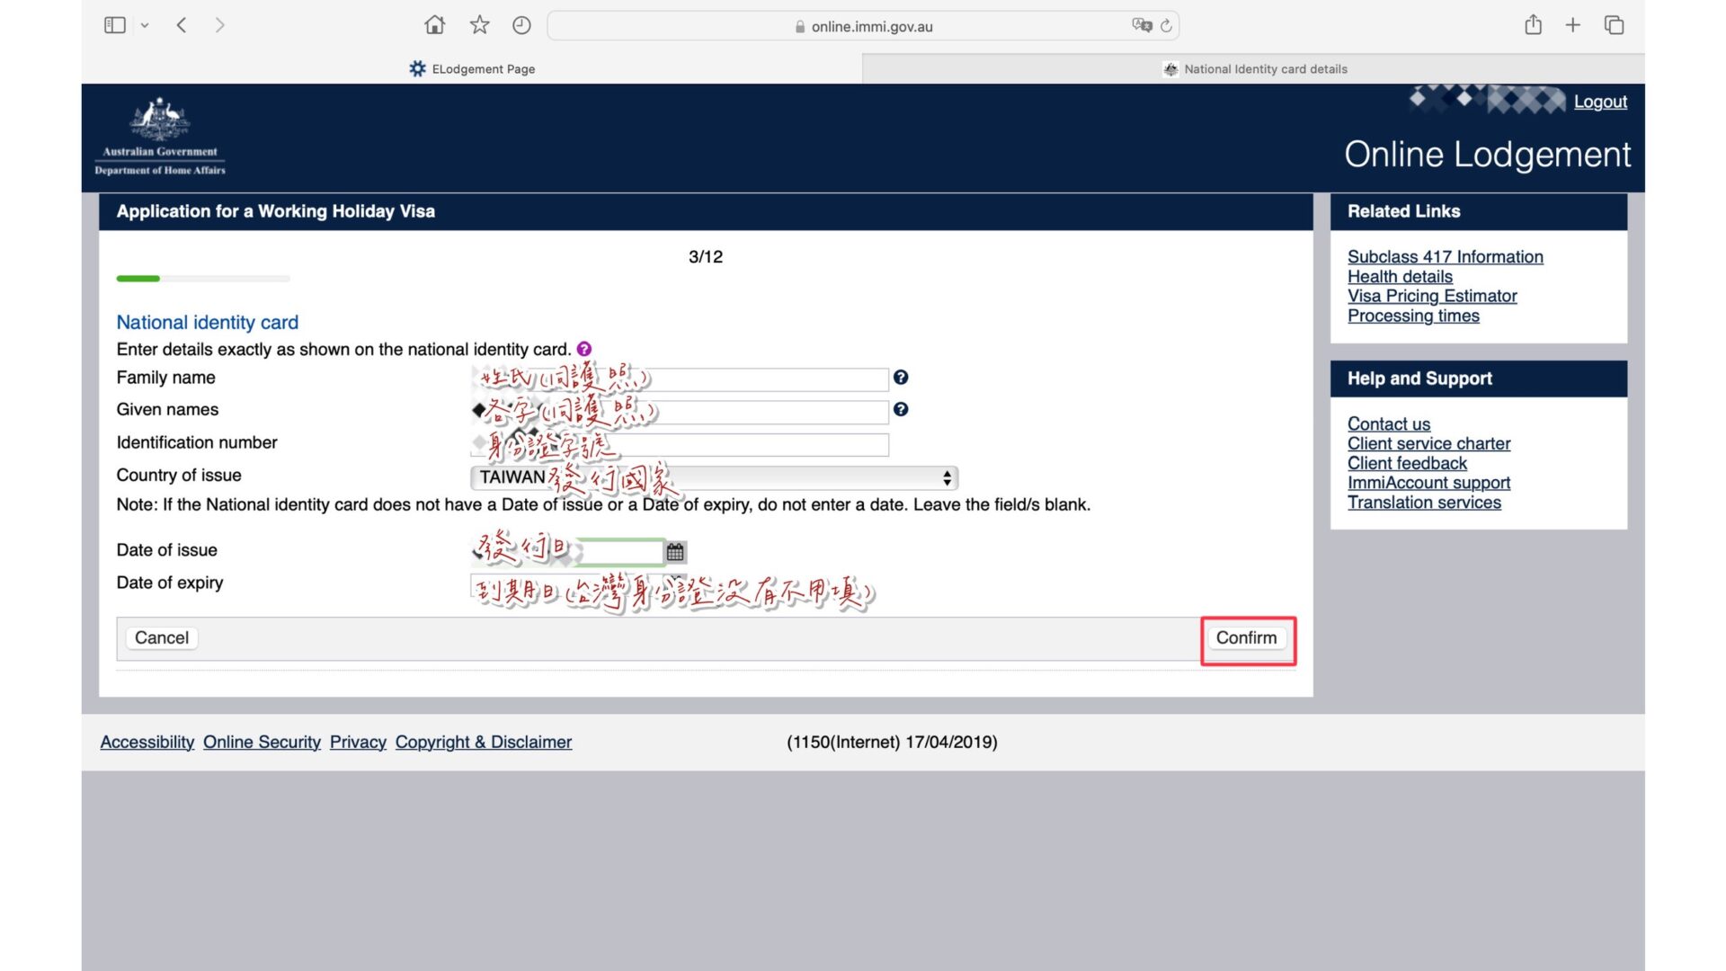
Task: Expand the sidebar options chevron
Action: [x=145, y=25]
